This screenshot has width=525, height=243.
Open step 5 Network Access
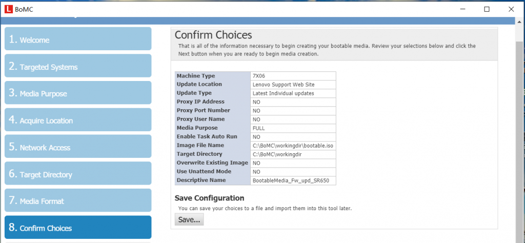[x=78, y=147]
